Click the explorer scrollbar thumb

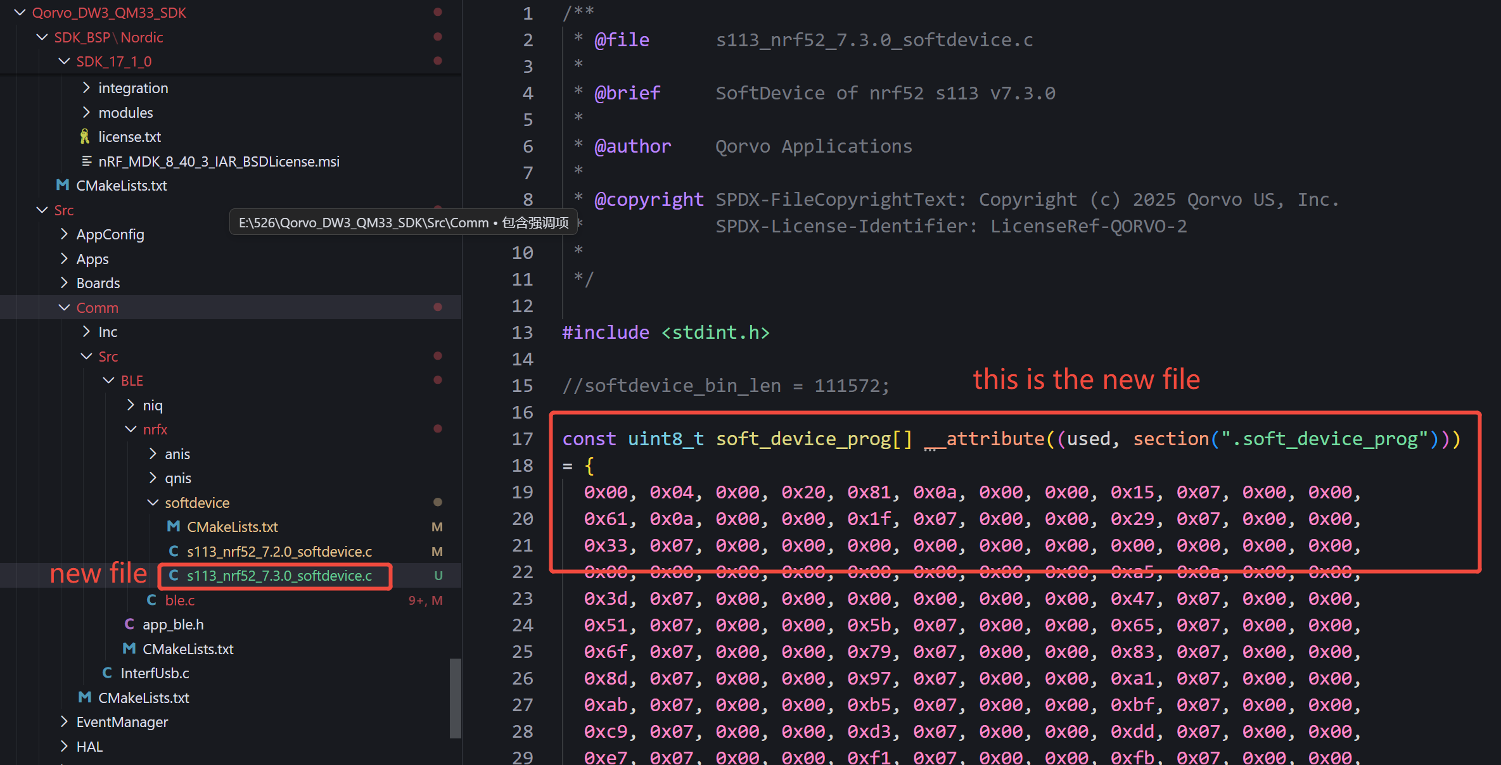455,697
